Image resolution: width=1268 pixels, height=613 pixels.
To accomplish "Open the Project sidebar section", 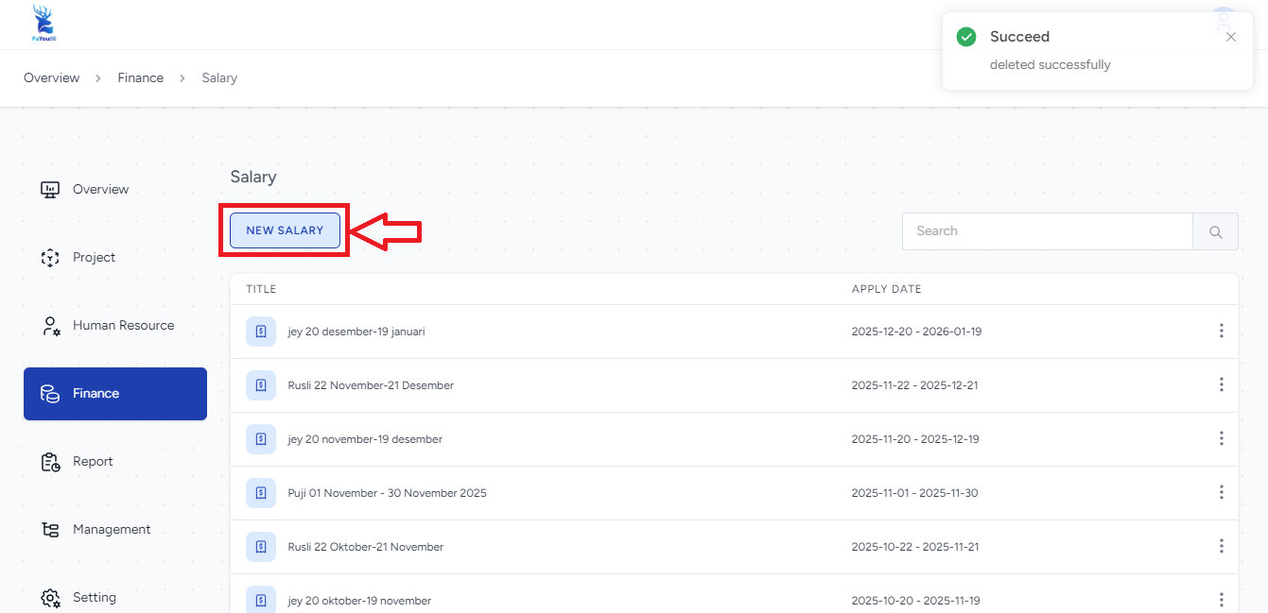I will (x=94, y=257).
